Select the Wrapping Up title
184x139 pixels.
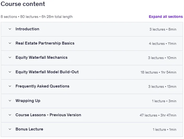pyautogui.click(x=28, y=101)
